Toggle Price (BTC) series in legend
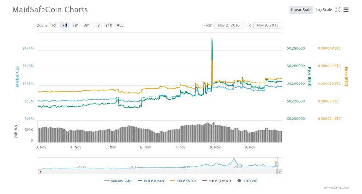 click(x=183, y=181)
